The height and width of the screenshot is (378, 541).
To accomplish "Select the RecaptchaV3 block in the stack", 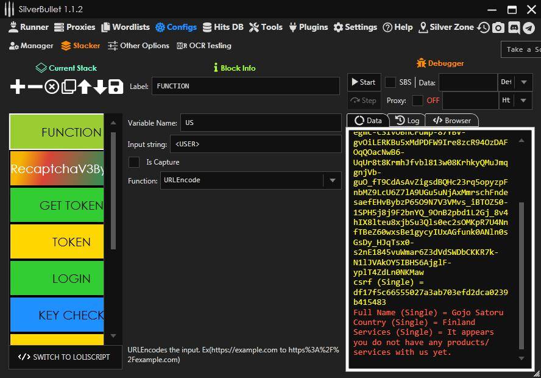I will [x=57, y=168].
